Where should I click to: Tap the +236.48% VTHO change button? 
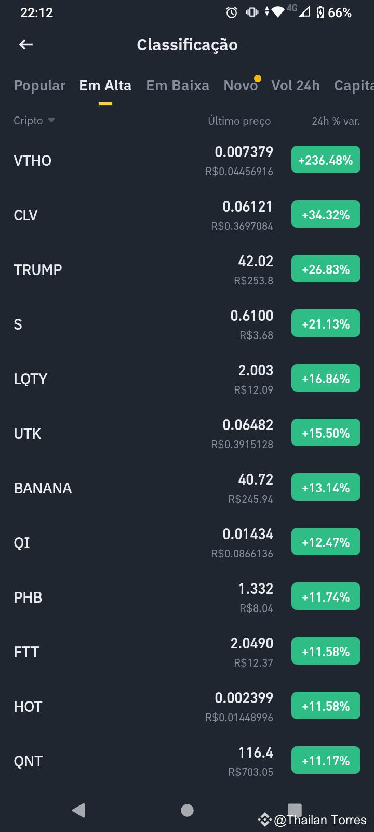tap(326, 160)
